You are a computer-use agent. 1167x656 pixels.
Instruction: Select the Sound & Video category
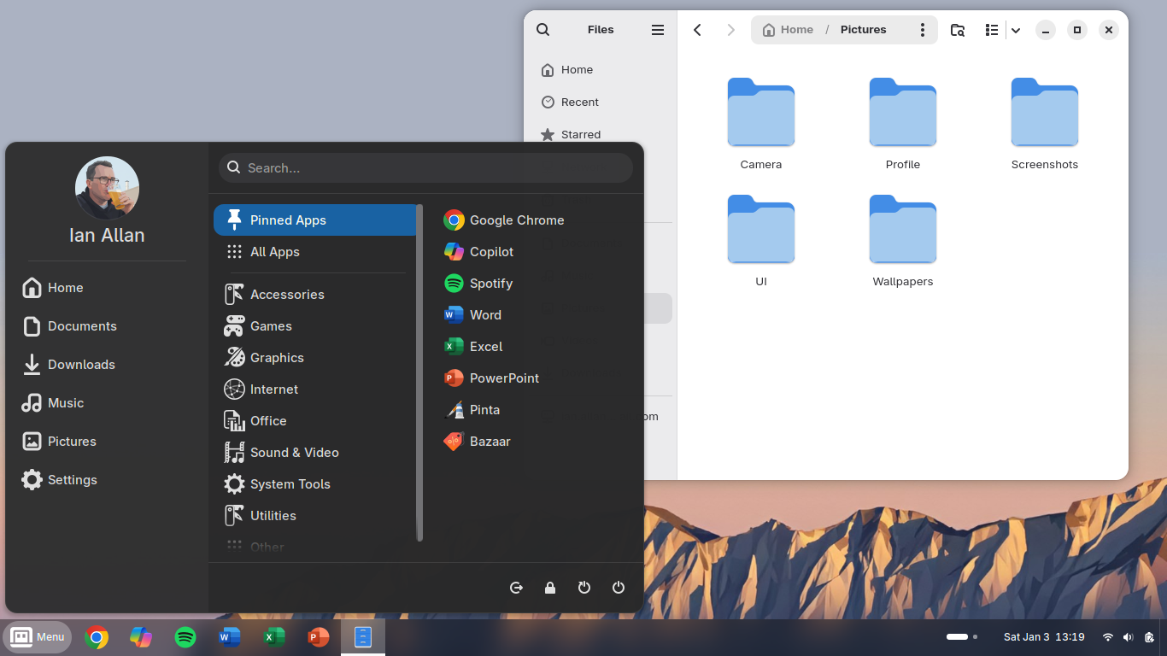[x=294, y=453]
